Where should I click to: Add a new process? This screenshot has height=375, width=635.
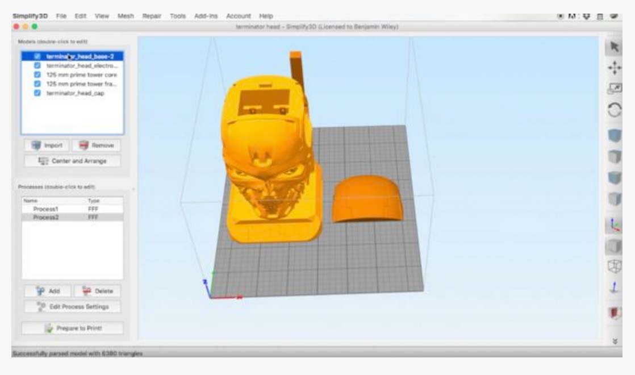click(x=48, y=291)
